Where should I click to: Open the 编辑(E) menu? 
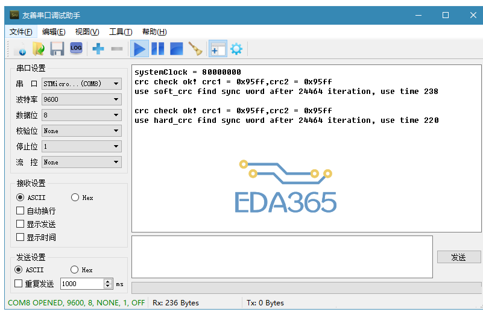(54, 32)
